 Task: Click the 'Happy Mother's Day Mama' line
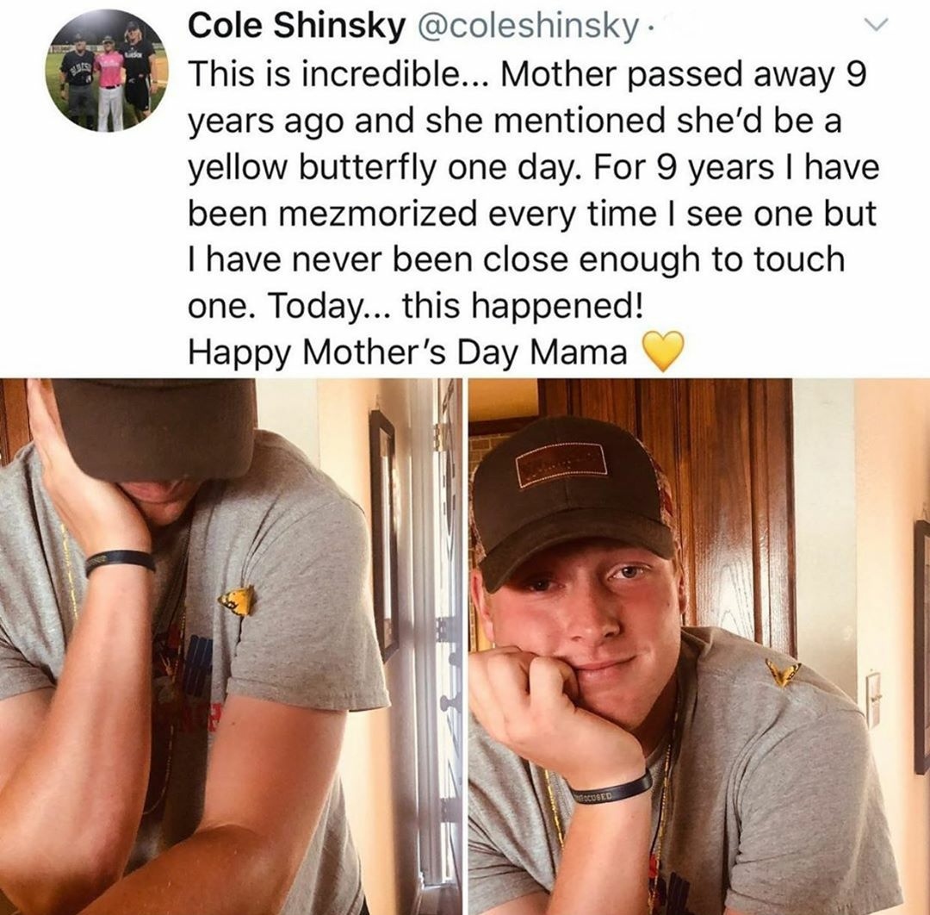point(407,352)
